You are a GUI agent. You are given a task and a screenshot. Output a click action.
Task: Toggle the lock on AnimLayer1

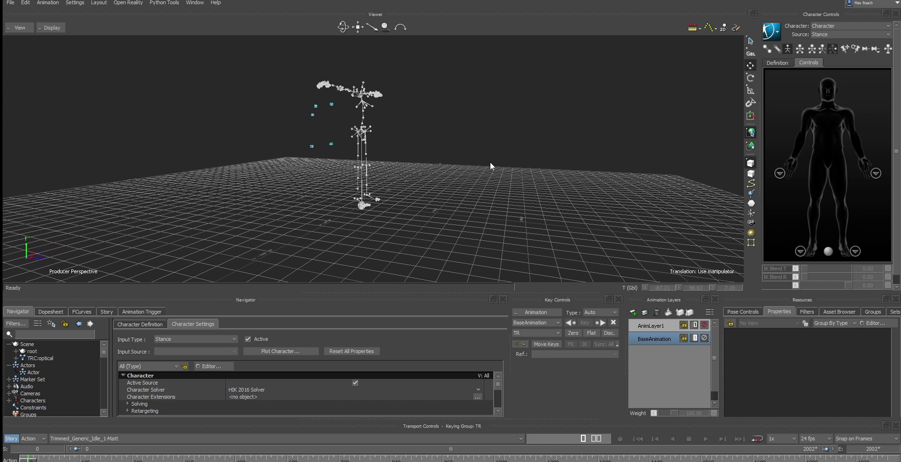coord(683,325)
